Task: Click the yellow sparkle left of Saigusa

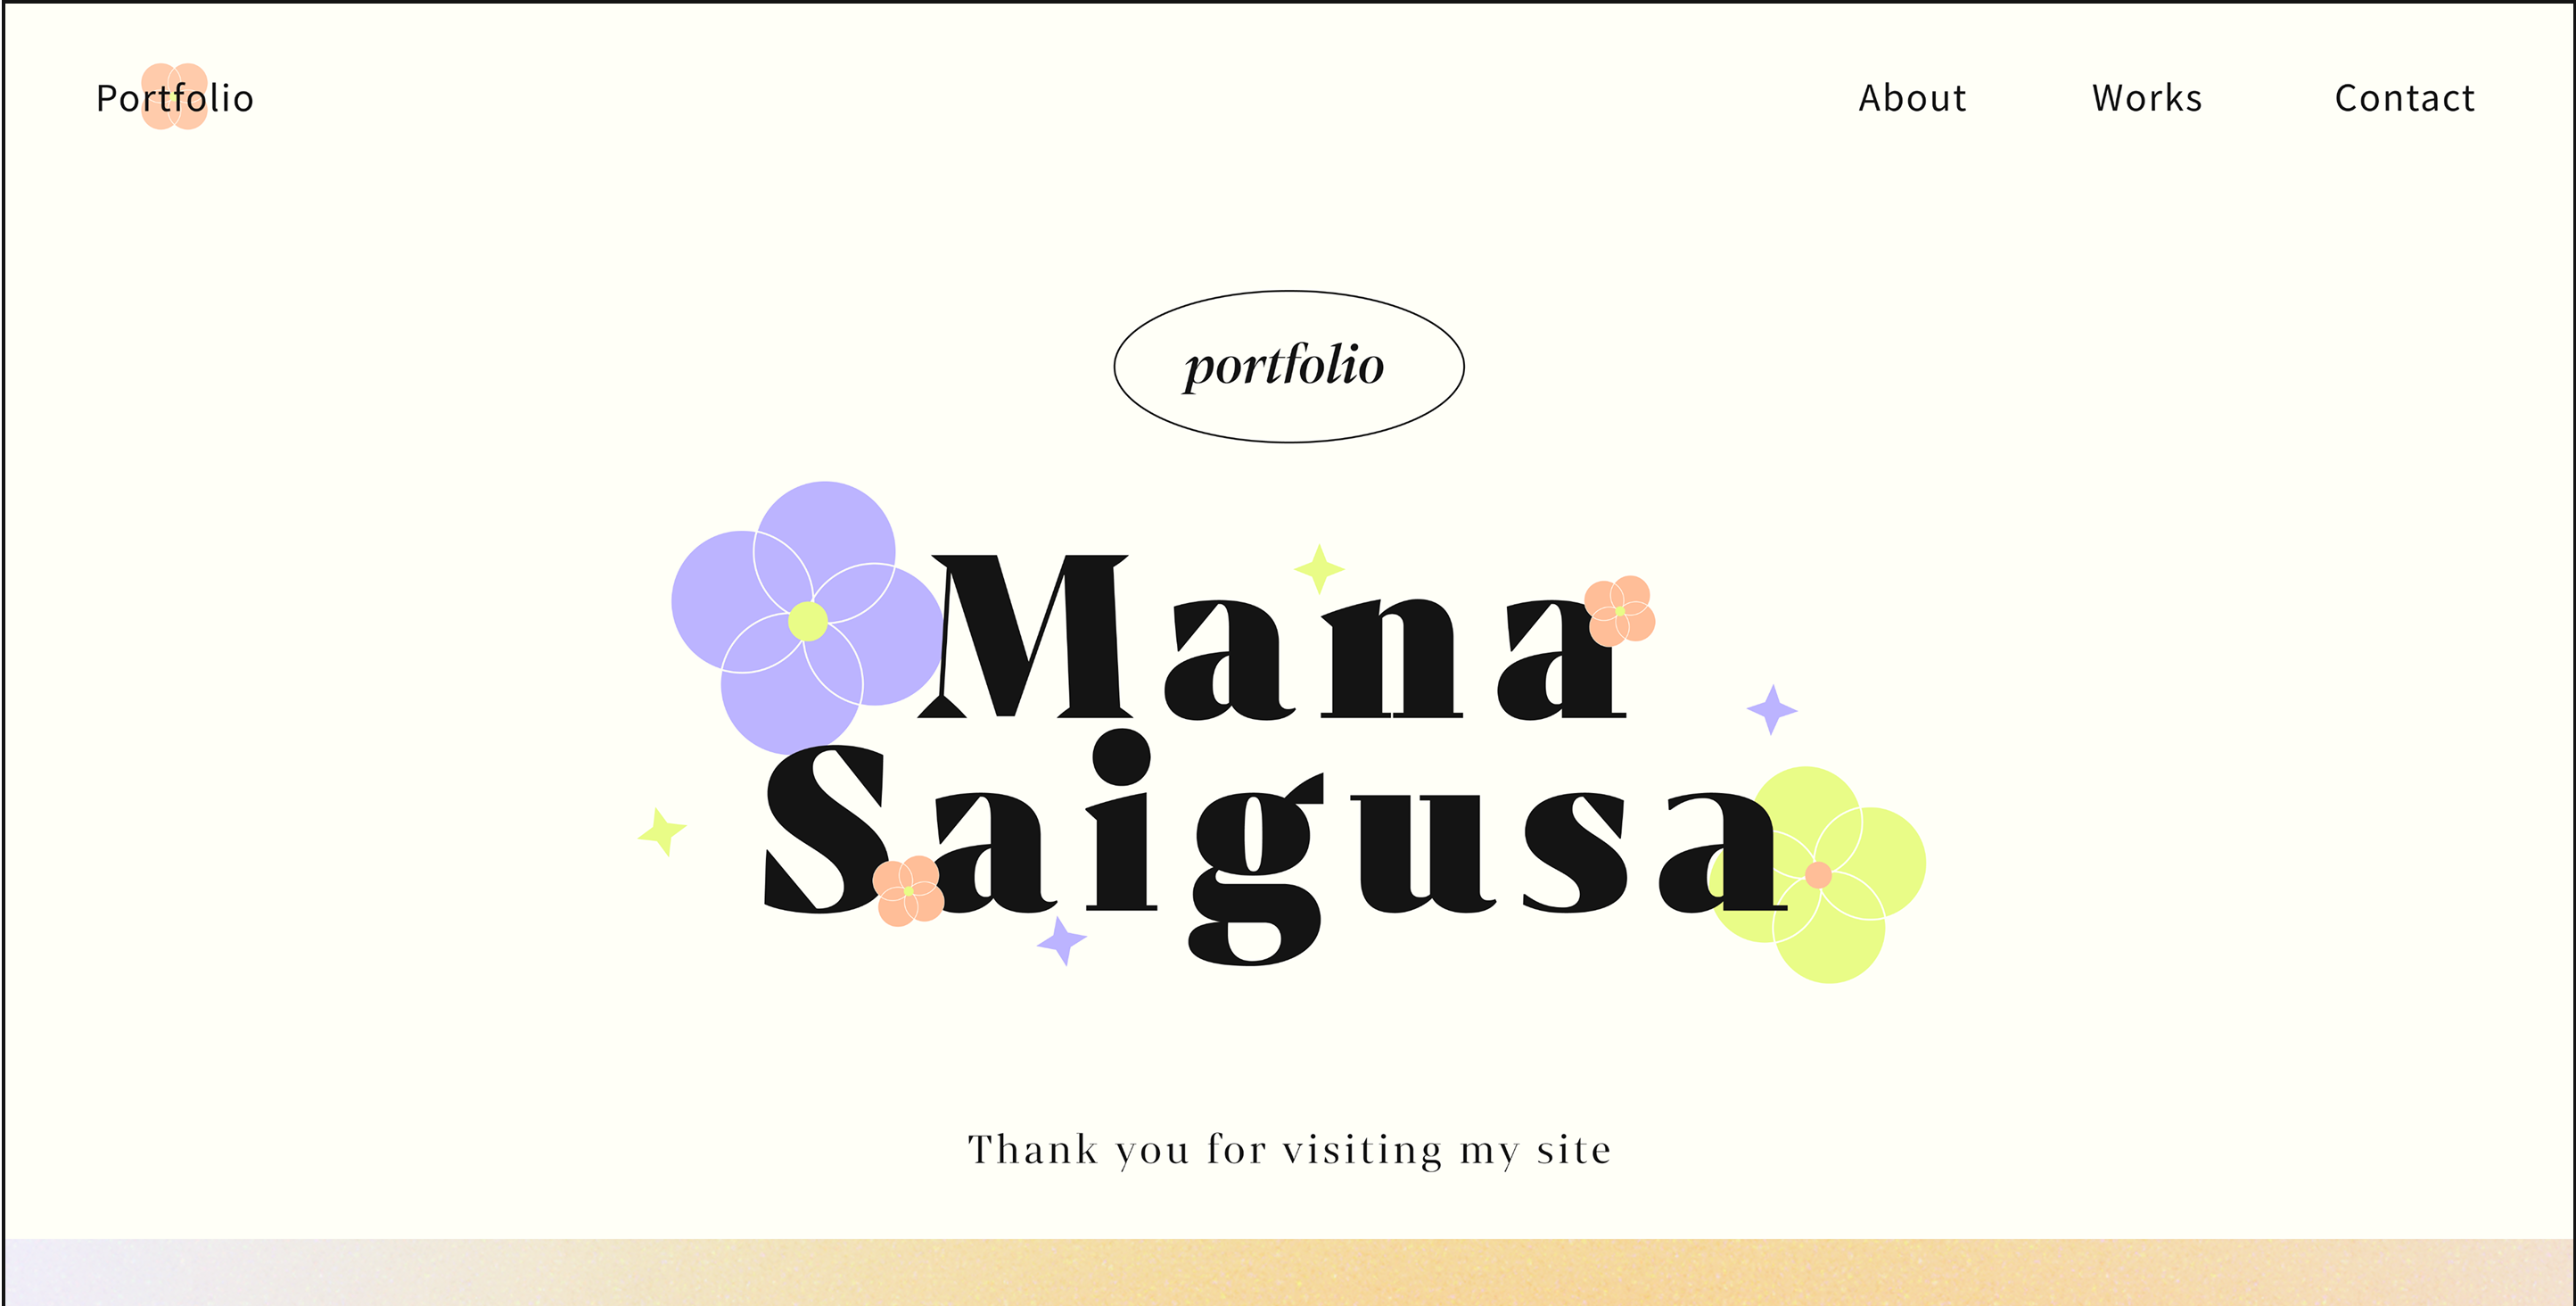Action: coord(662,831)
